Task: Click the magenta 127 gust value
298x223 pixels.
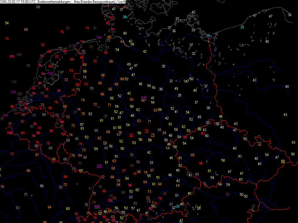Action: 144,98
